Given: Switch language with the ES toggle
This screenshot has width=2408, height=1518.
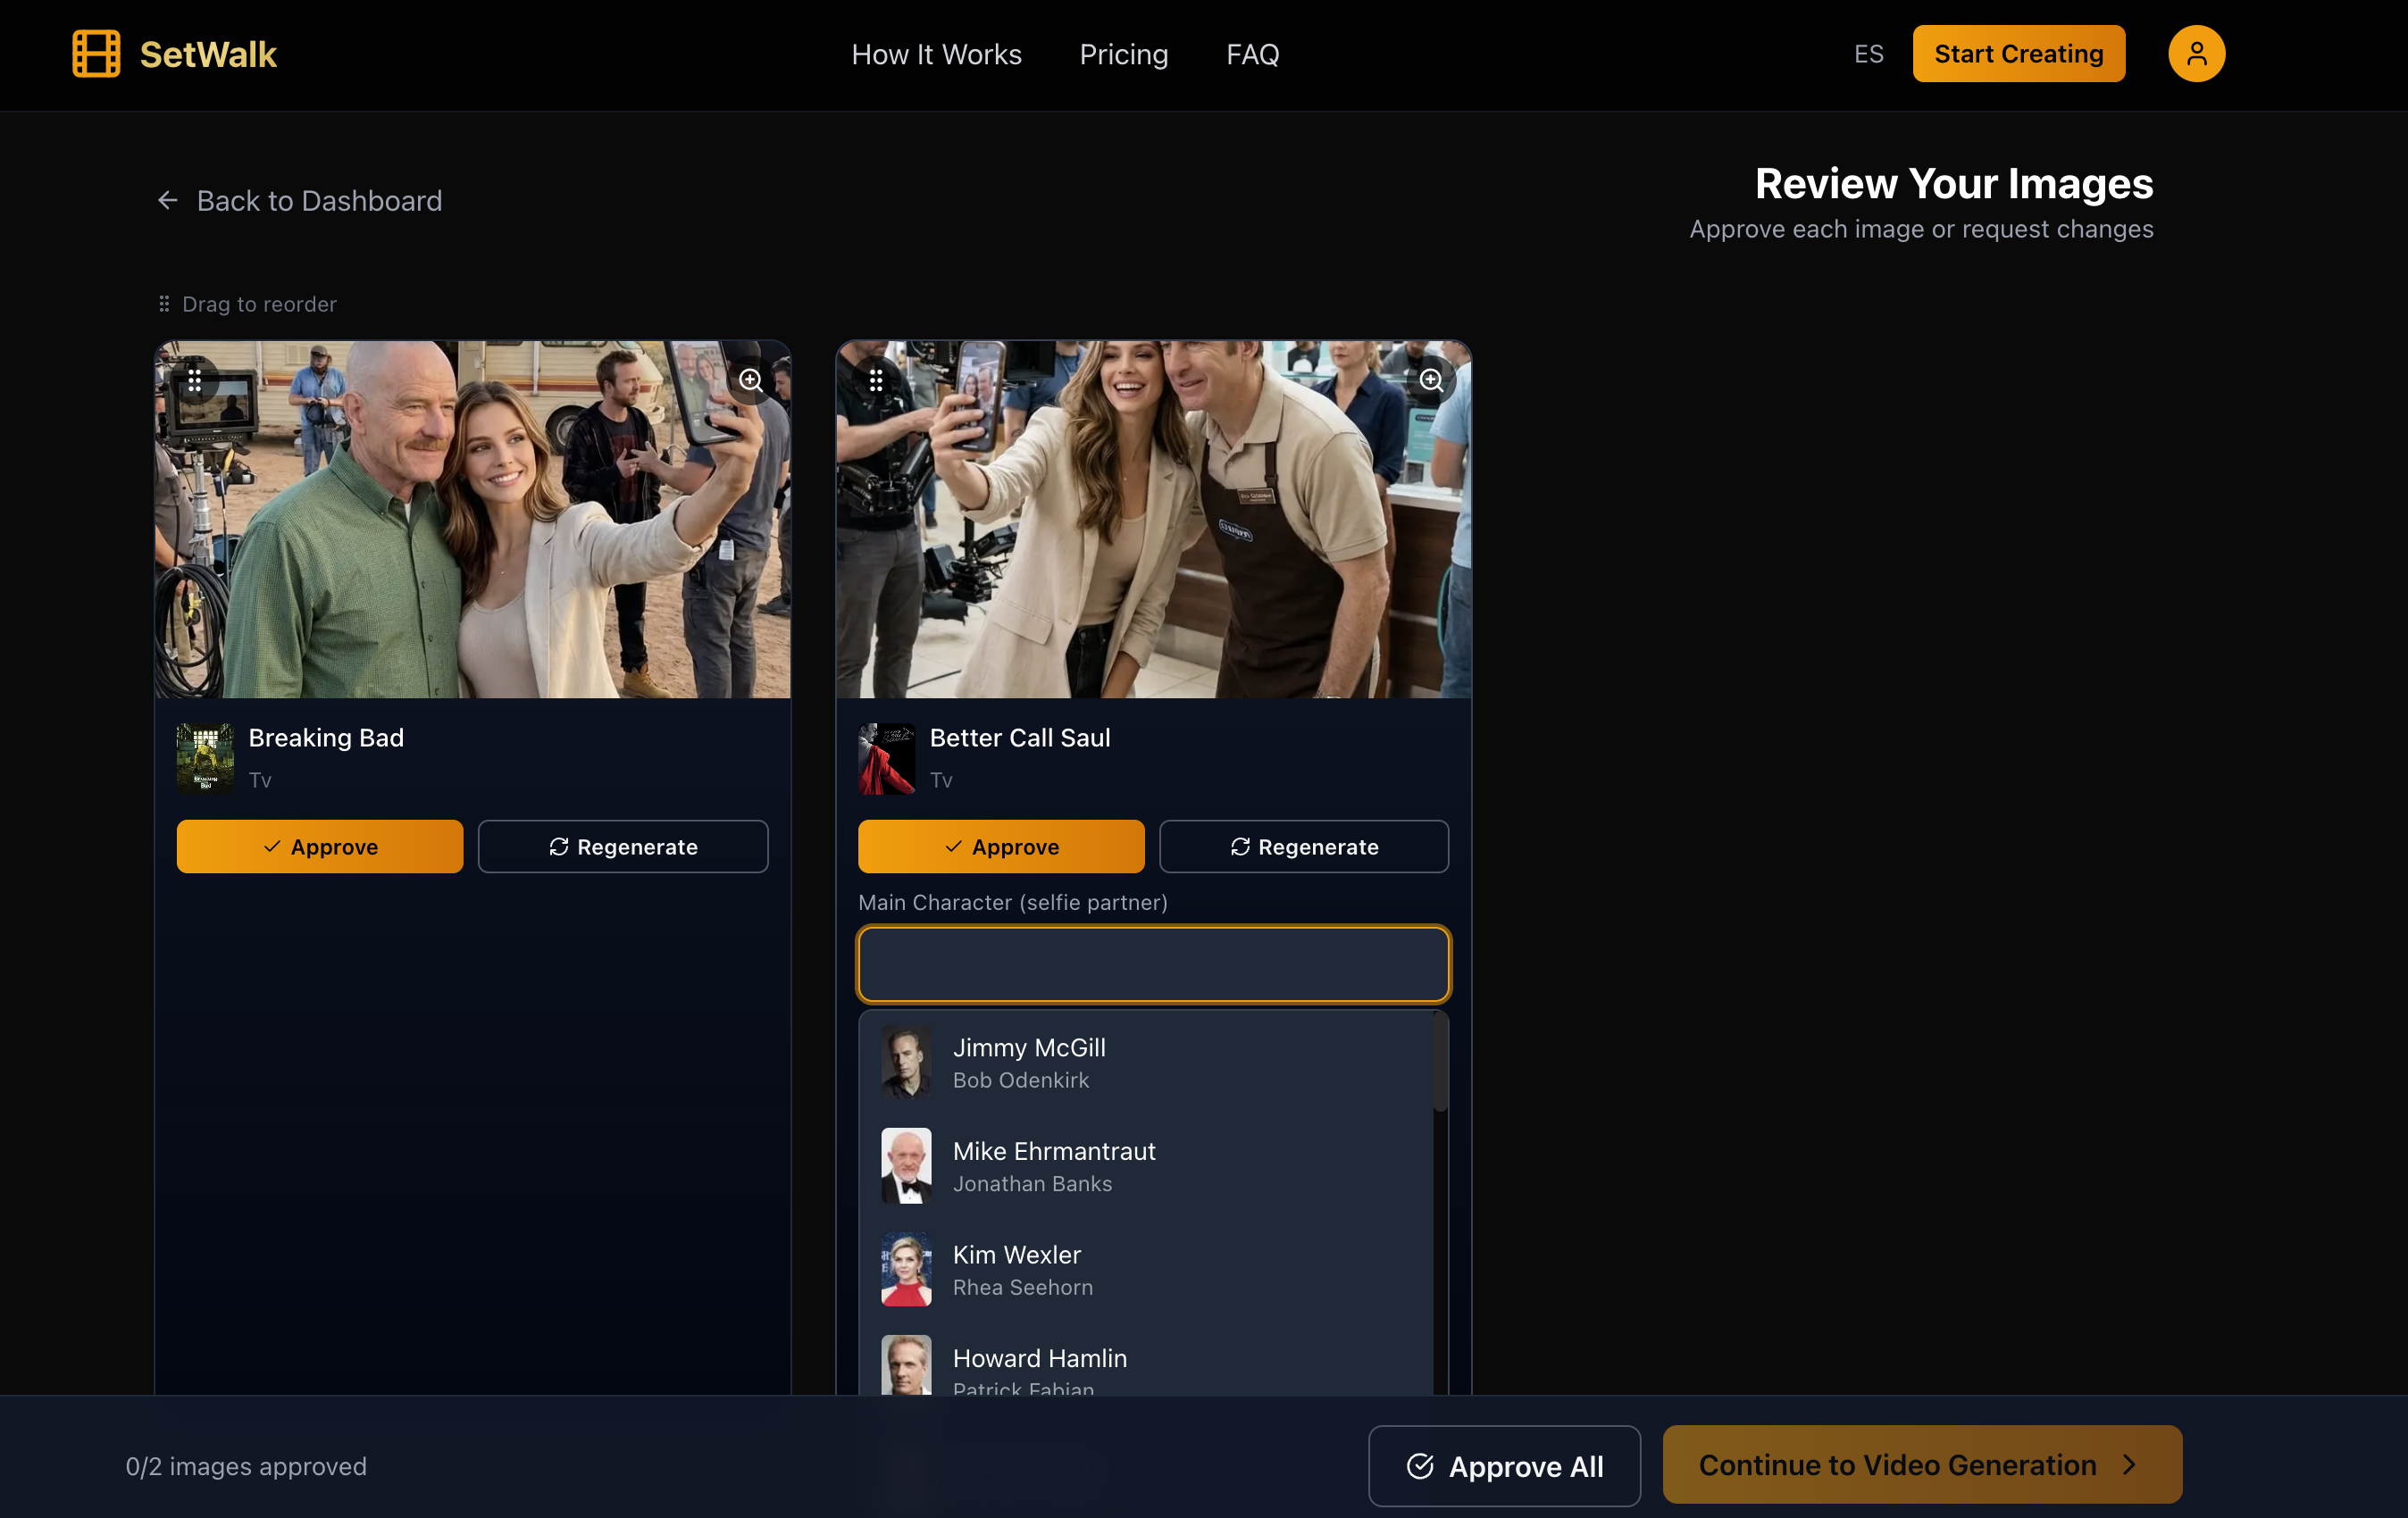Looking at the screenshot, I should coord(1868,54).
